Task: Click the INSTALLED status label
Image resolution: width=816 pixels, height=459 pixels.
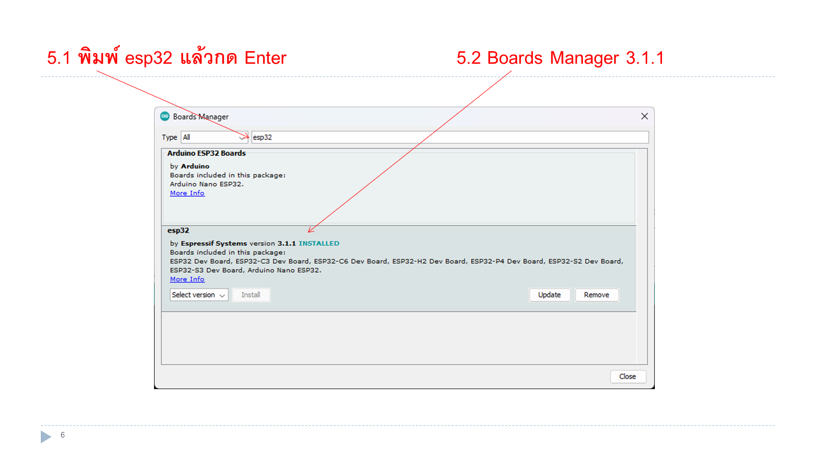Action: point(319,243)
